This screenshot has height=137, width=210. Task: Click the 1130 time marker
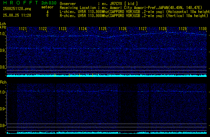click(203, 29)
